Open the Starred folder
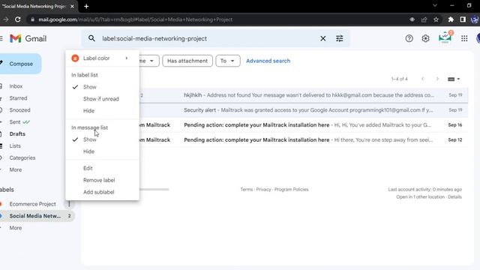The height and width of the screenshot is (270, 480). click(x=18, y=98)
